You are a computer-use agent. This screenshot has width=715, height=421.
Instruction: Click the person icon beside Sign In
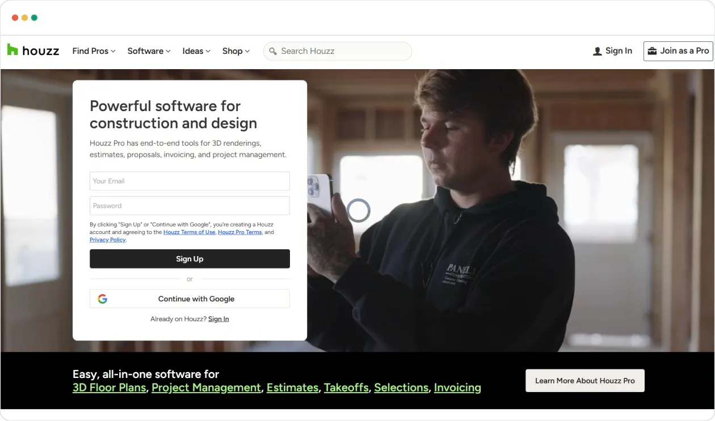tap(597, 51)
